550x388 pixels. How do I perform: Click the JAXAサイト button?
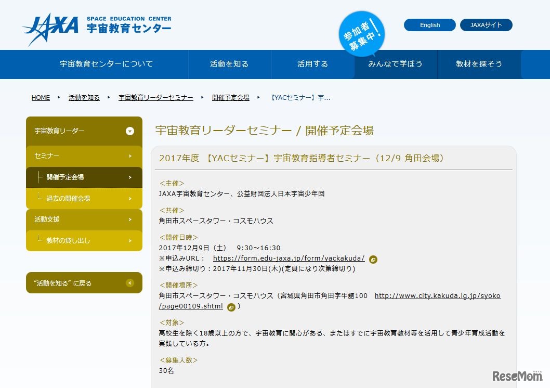point(486,24)
